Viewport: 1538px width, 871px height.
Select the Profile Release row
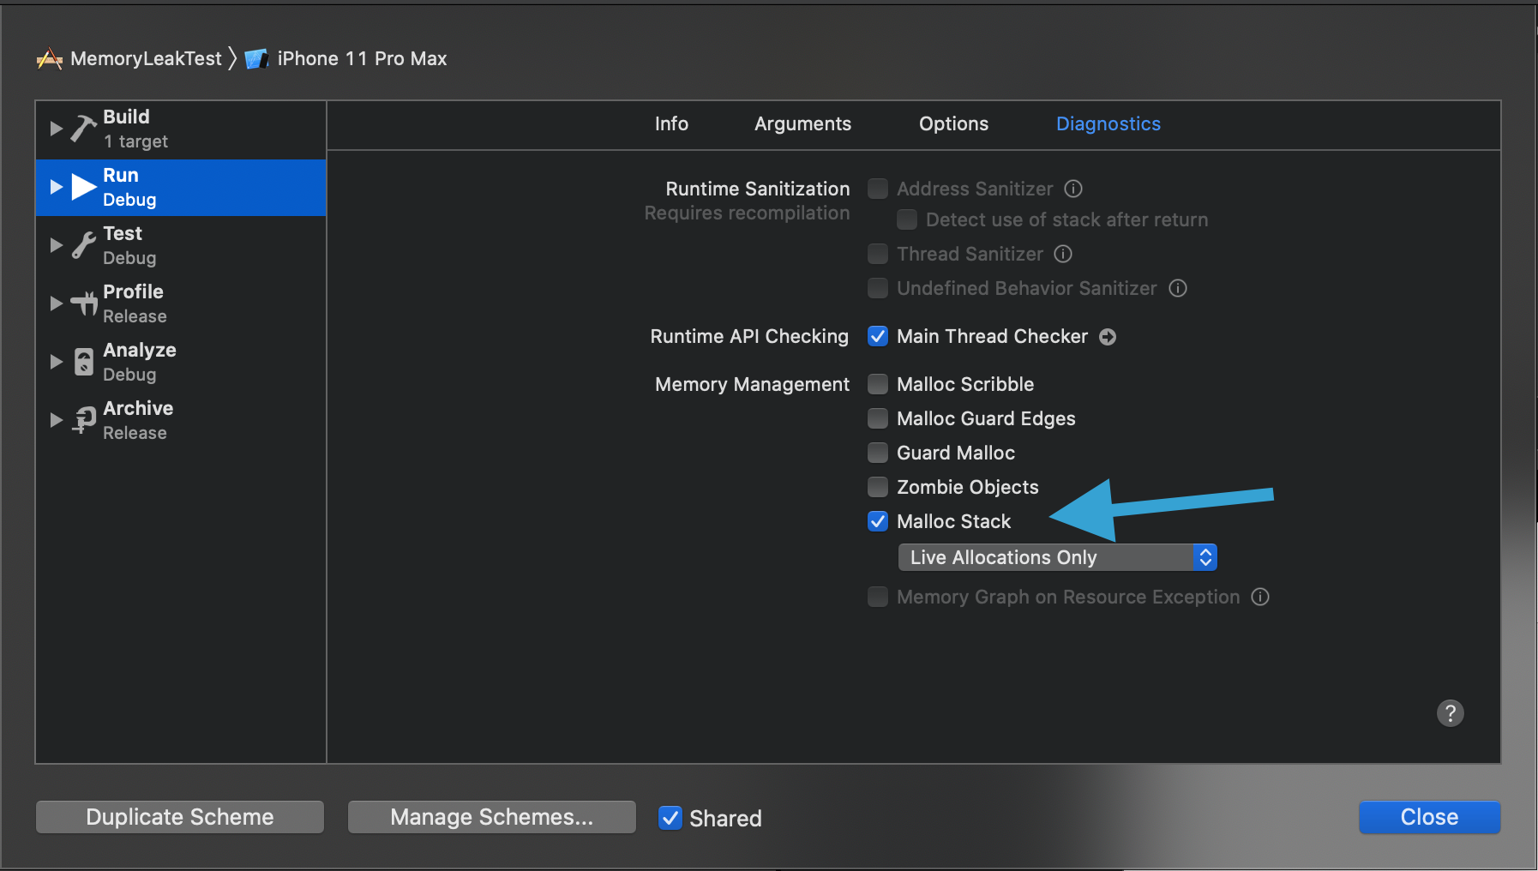point(181,303)
